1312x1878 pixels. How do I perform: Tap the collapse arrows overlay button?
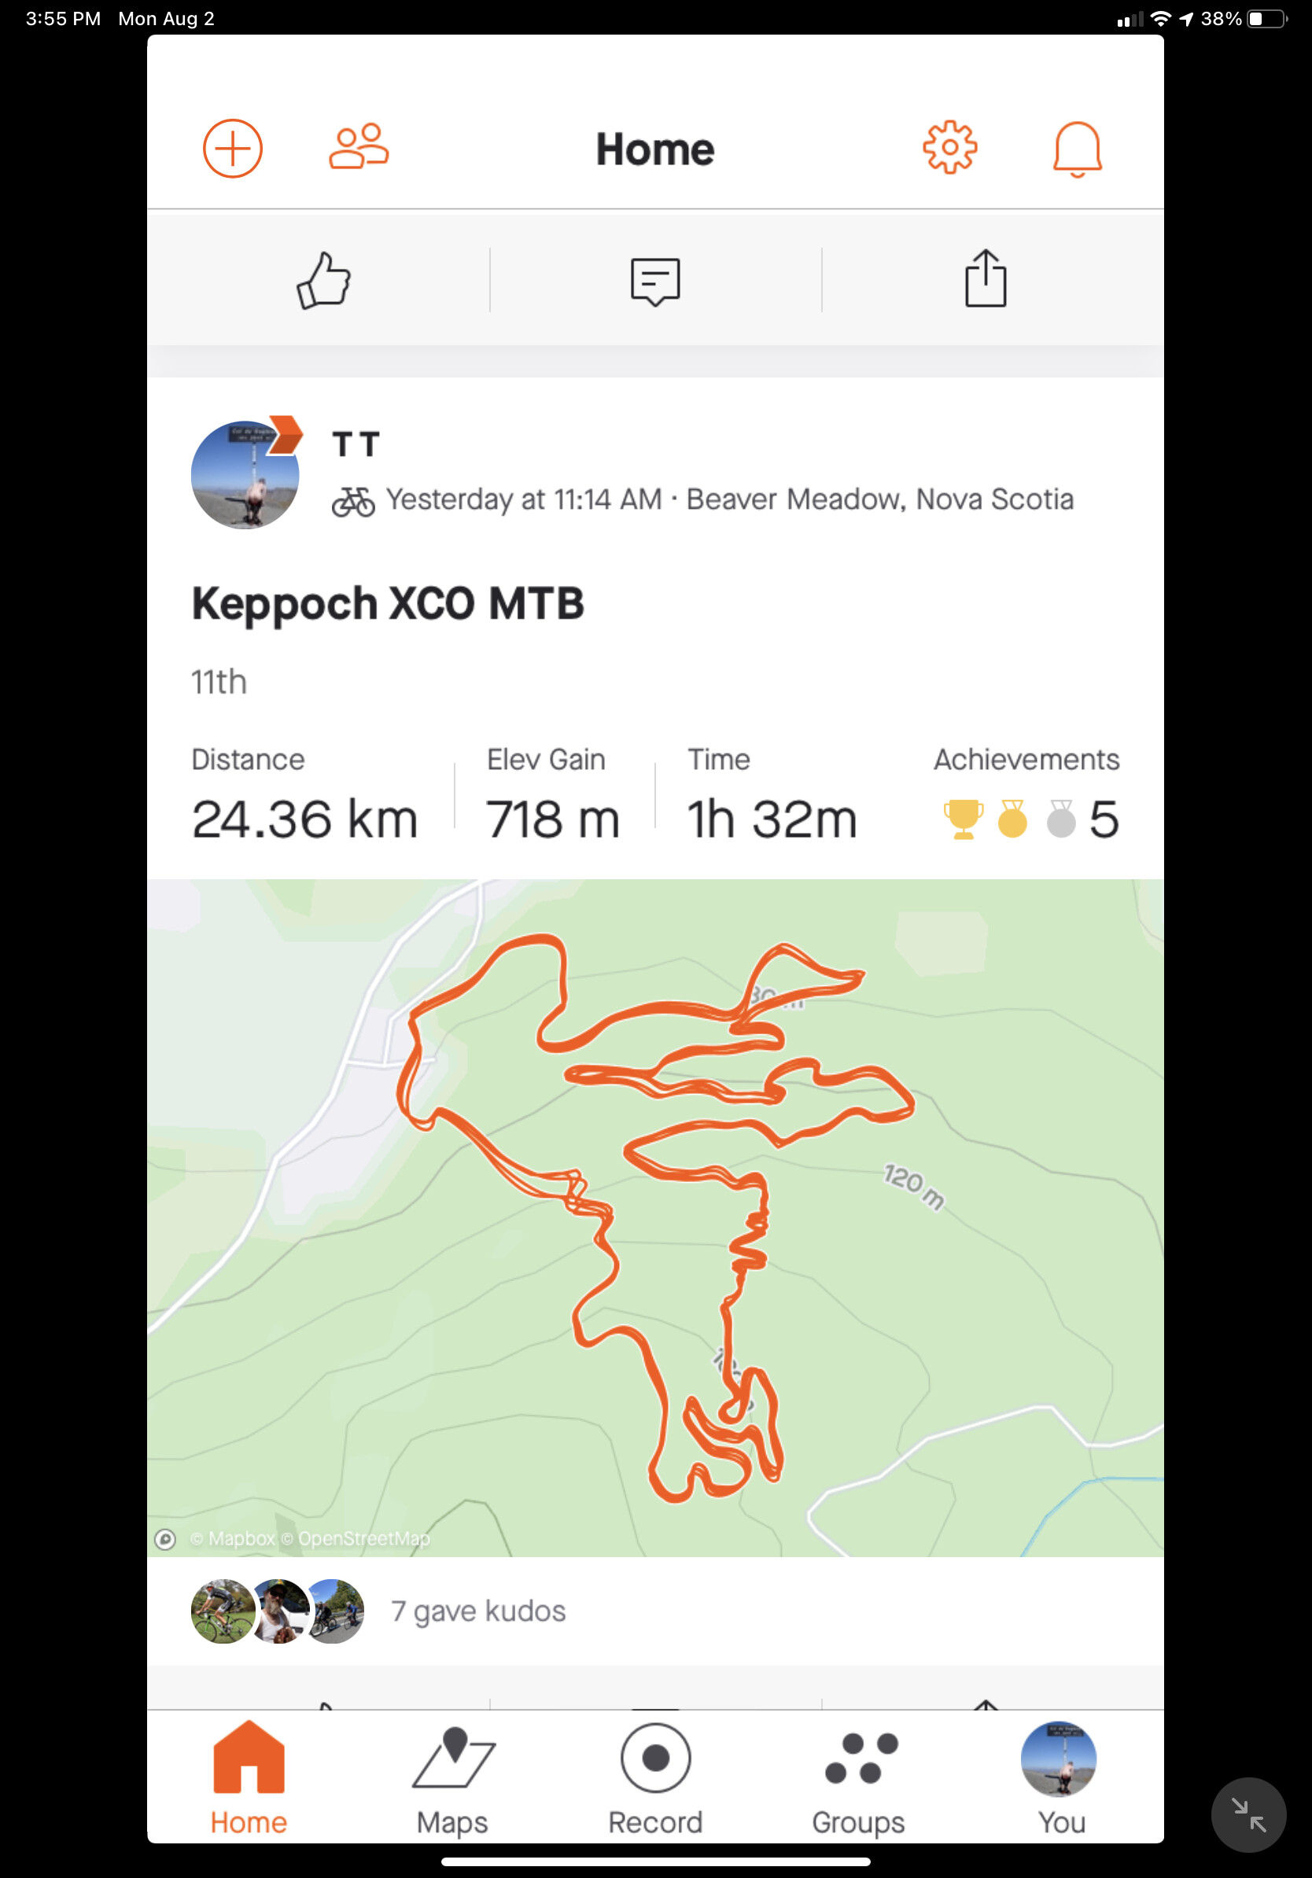[x=1248, y=1815]
